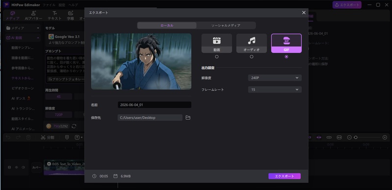Viewport: 392px width, 190px height.
Task: Select the オーディオ audio format card
Action: (x=251, y=43)
